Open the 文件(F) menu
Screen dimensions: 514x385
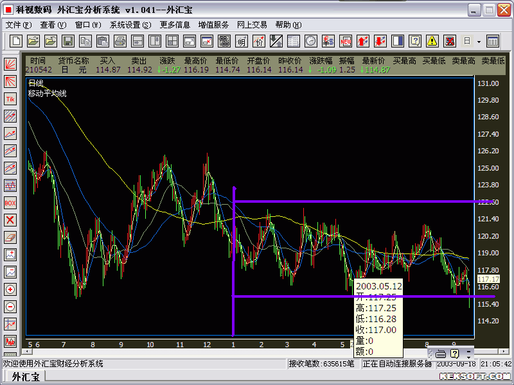pos(19,25)
